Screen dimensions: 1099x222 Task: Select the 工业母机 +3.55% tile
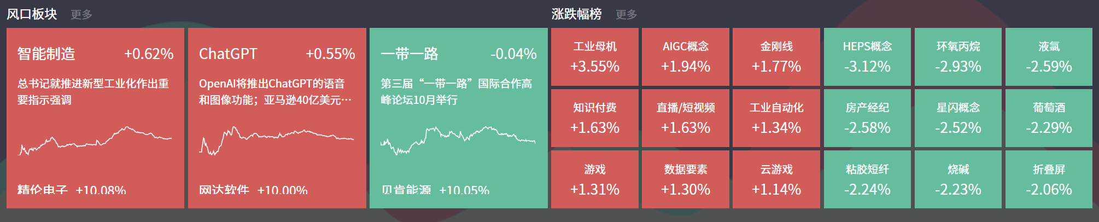coord(594,57)
